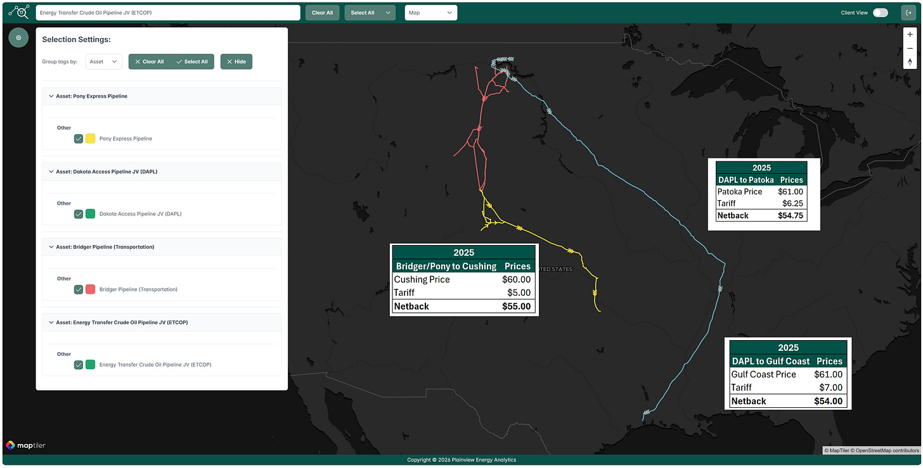The image size is (923, 468).
Task: Hide the Selection Settings panel
Action: point(236,61)
